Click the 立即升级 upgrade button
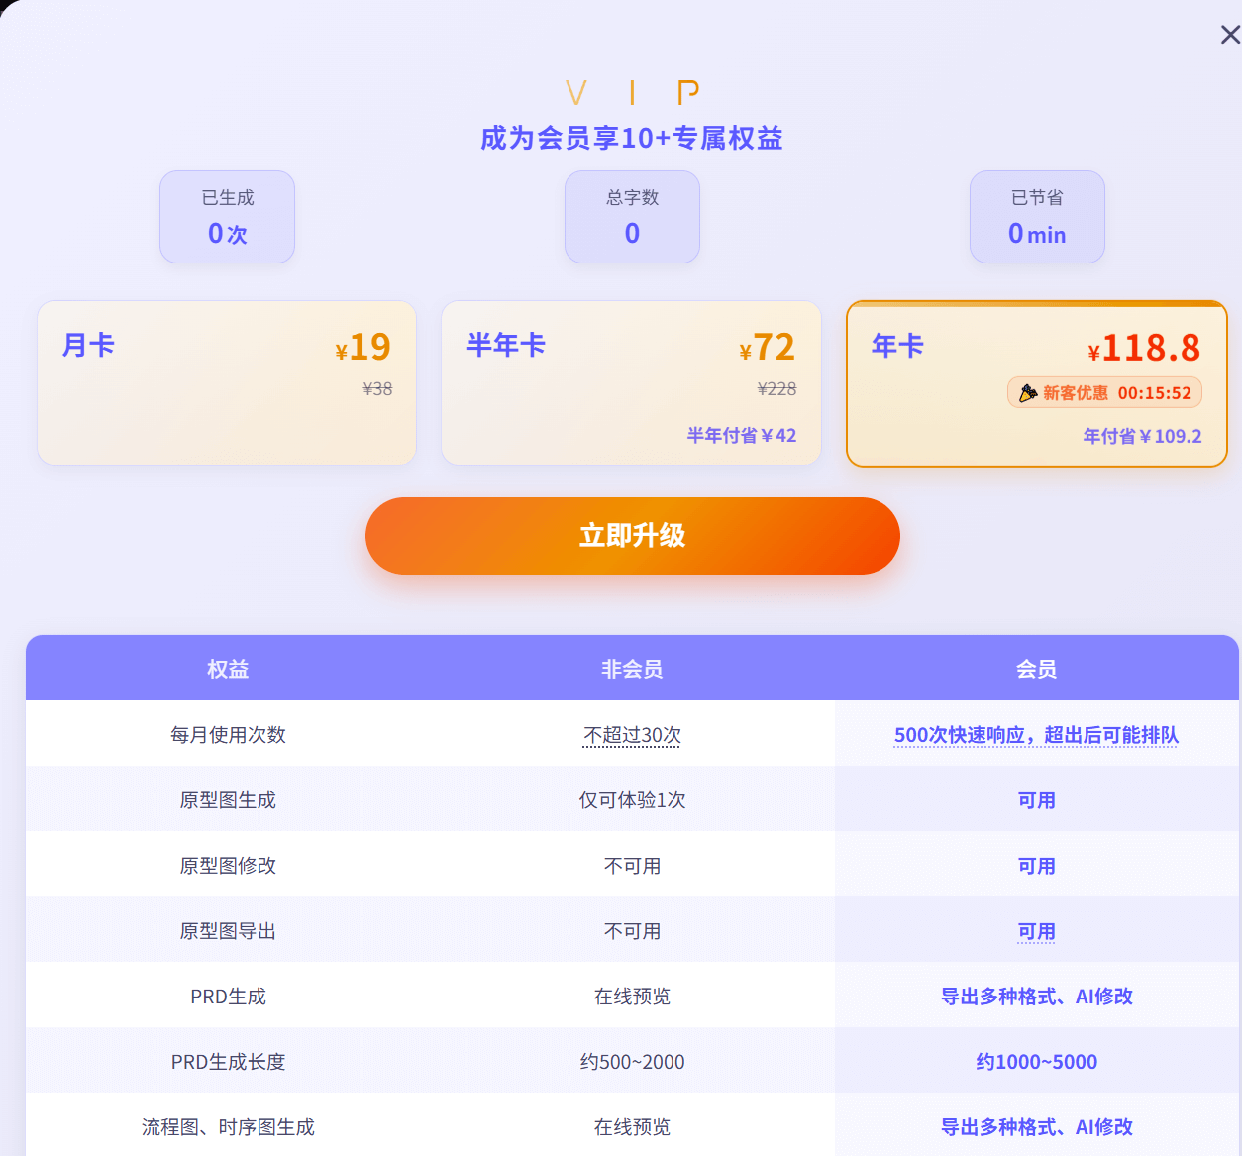Viewport: 1242px width, 1156px height. (x=632, y=536)
